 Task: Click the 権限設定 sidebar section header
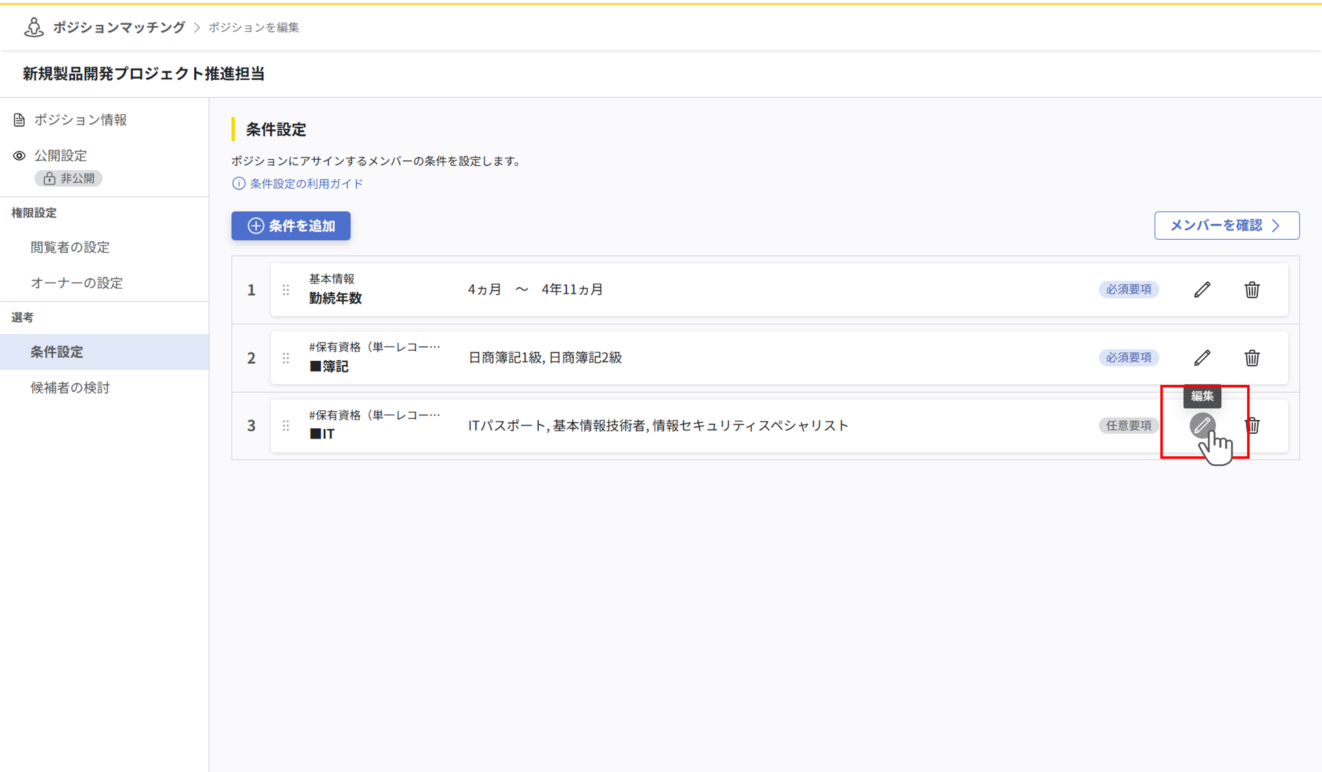tap(34, 212)
